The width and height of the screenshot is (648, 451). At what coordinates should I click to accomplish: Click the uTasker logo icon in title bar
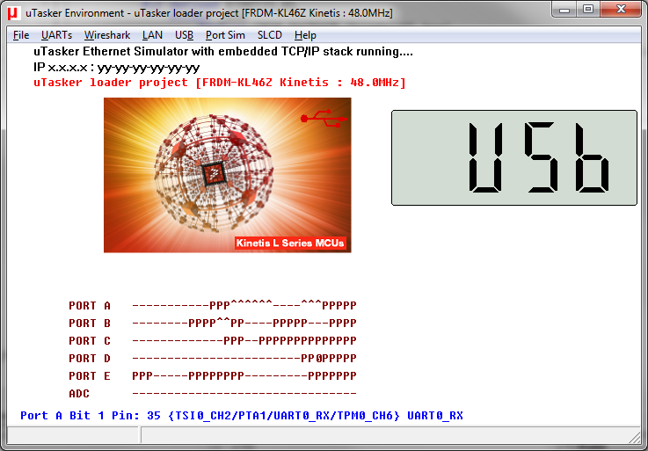point(14,13)
